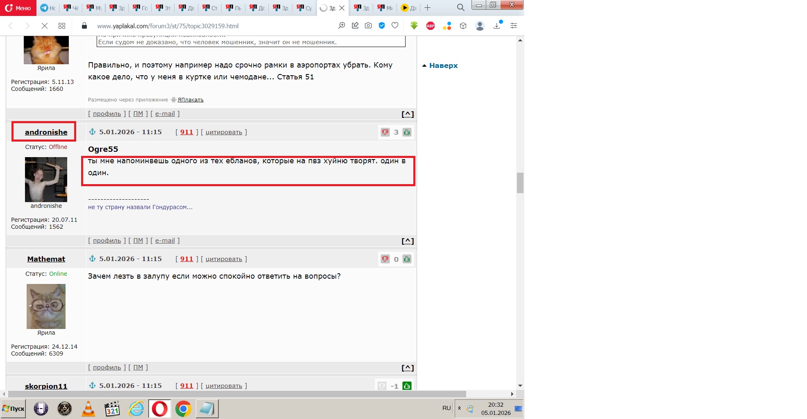807x419 pixels.
Task: Open Easy Setup sliders icon
Action: (513, 26)
